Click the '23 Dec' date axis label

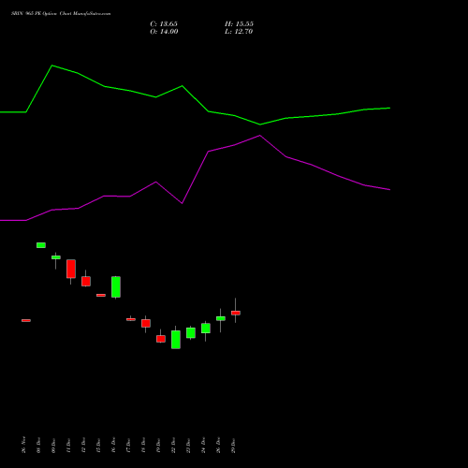pyautogui.click(x=188, y=446)
